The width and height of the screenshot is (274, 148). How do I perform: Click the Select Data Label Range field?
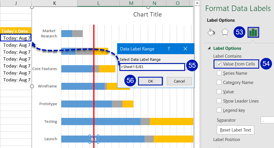pyautogui.click(x=152, y=67)
